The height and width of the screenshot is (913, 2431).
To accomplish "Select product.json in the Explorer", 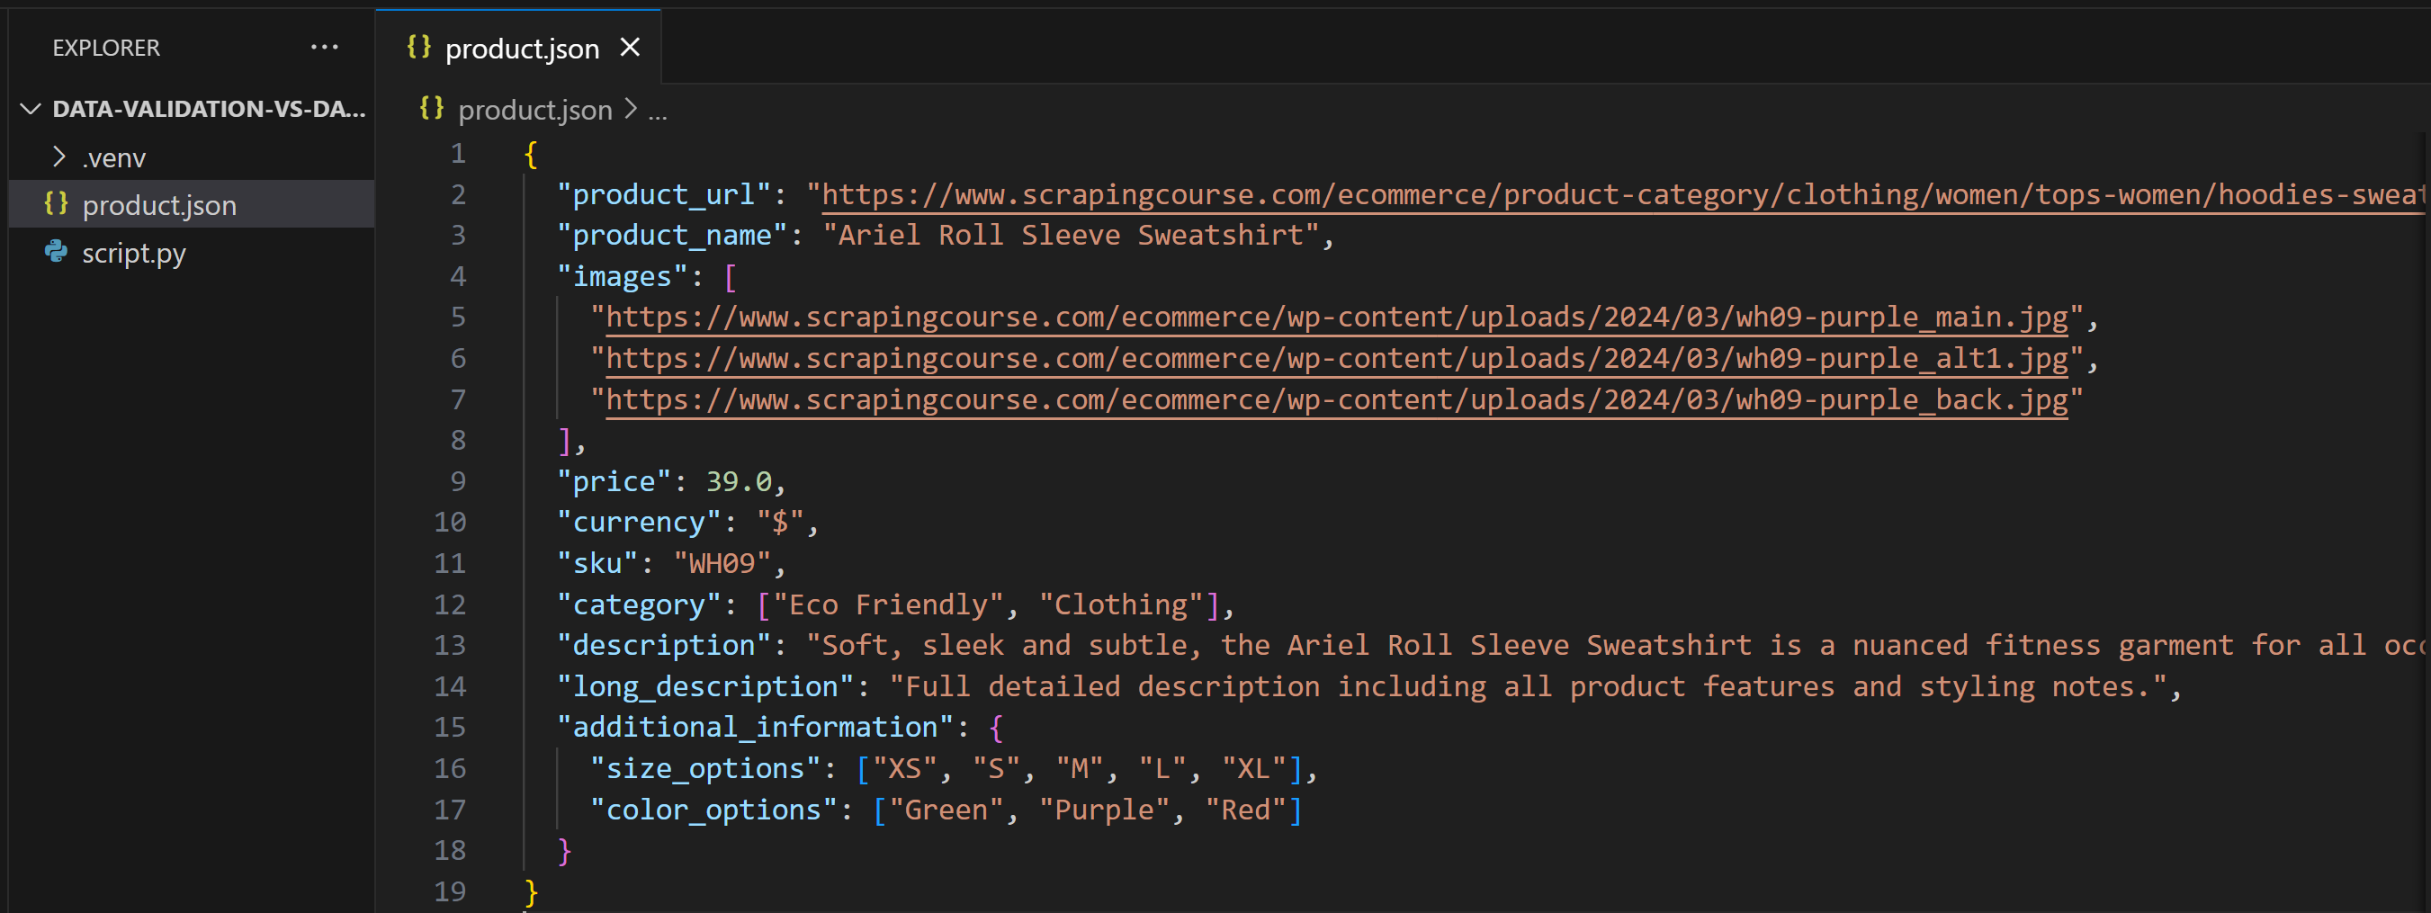I will pos(158,203).
